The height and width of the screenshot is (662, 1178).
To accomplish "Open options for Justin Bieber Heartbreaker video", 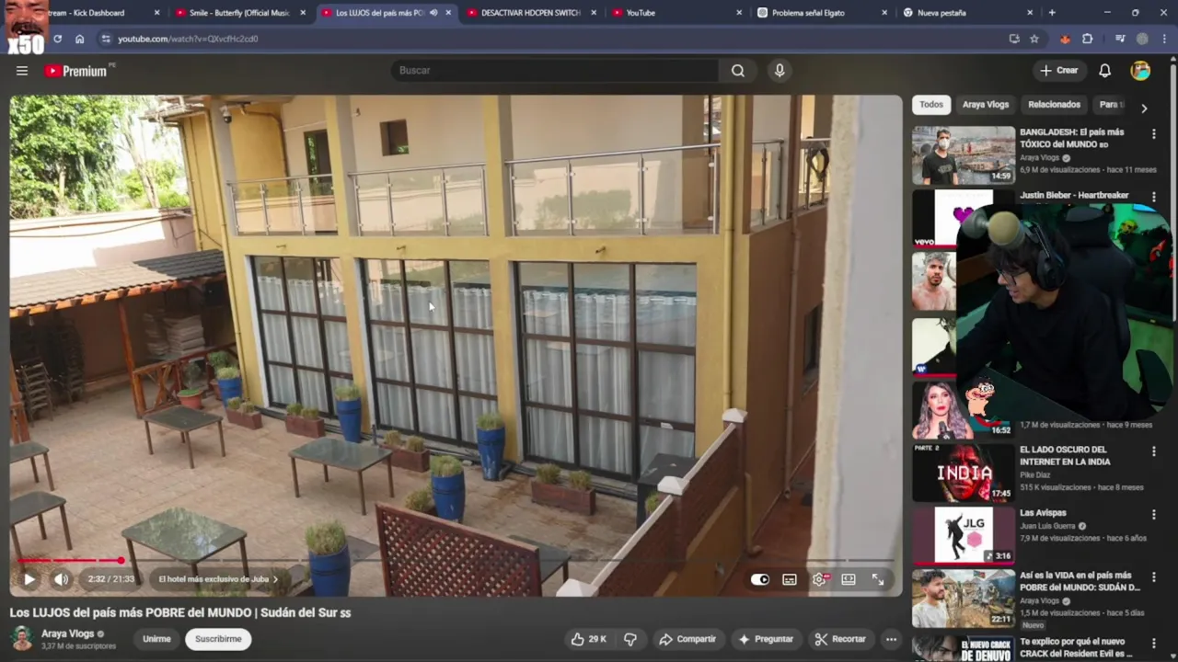I will point(1153,197).
